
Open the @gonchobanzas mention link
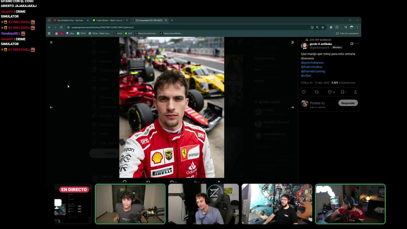312,63
